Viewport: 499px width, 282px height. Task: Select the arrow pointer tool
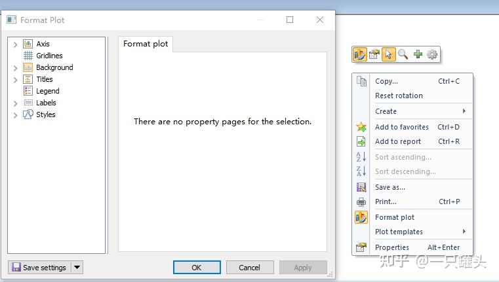click(389, 55)
